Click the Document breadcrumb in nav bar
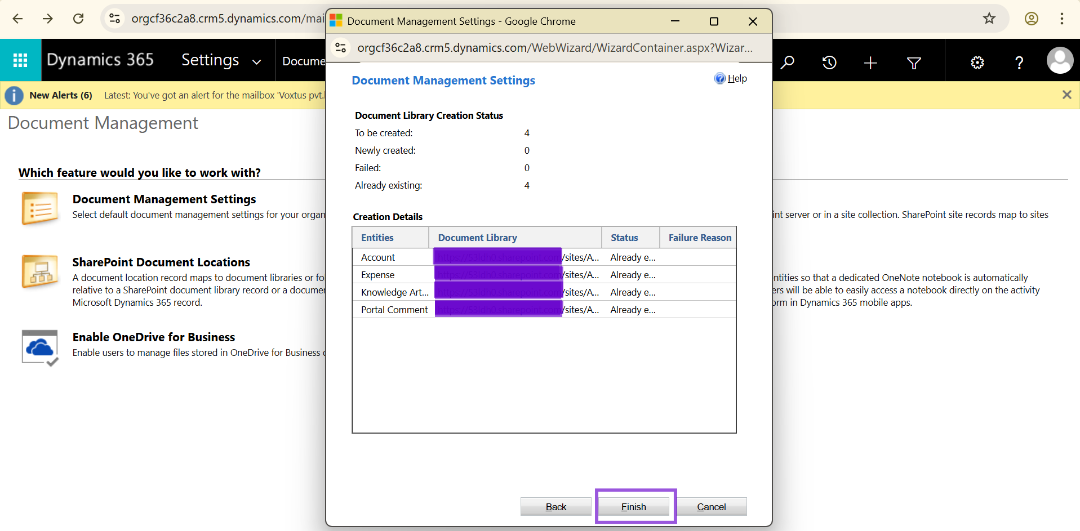The image size is (1080, 531). point(304,61)
